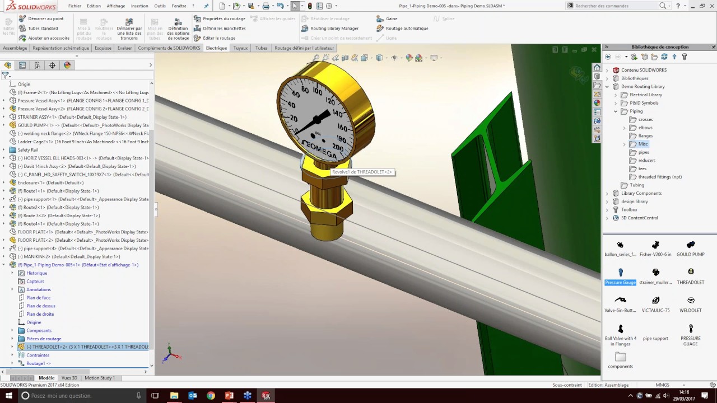
Task: Click the Select arrow tool
Action: click(295, 6)
